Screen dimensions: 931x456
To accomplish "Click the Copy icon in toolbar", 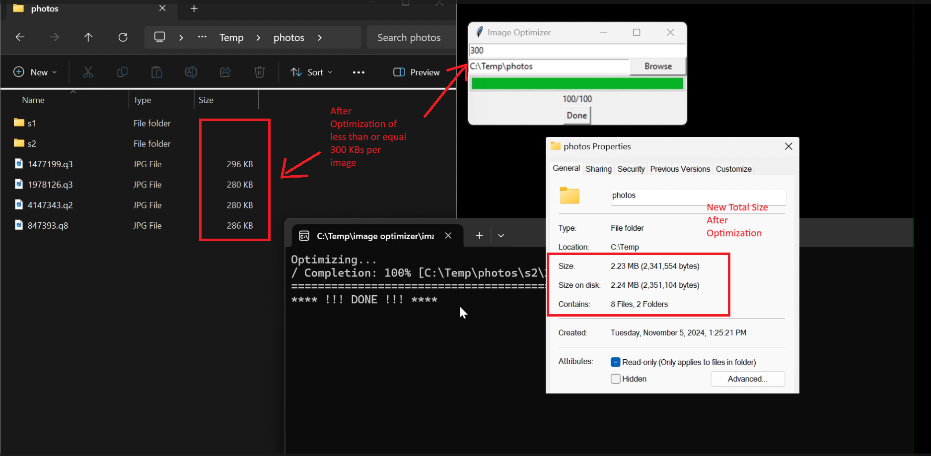I will [122, 72].
